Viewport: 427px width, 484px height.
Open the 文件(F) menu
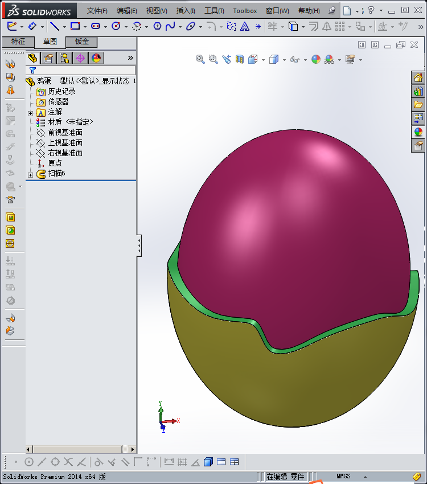[97, 11]
